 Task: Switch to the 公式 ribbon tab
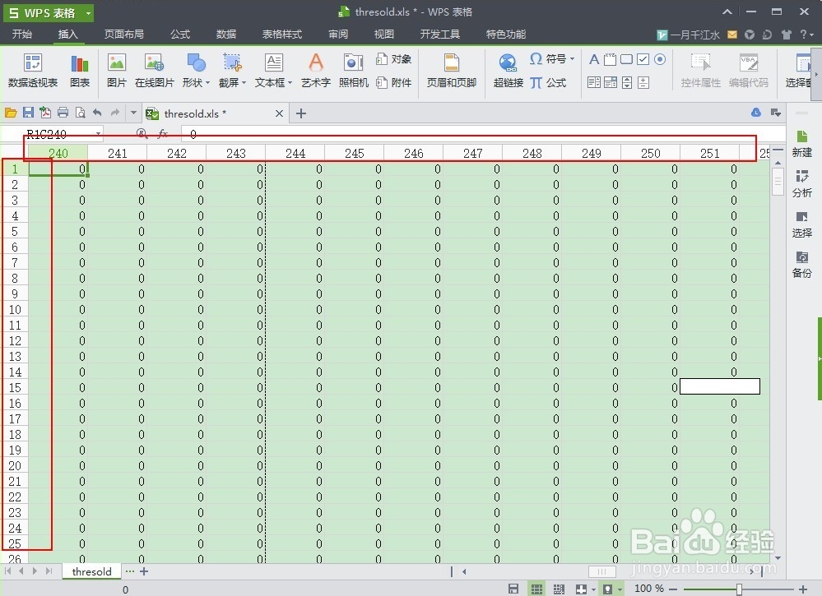[180, 34]
